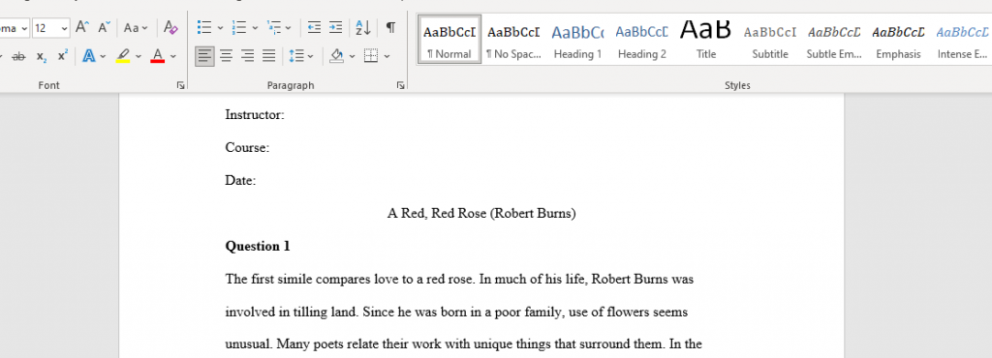Expand the borders dropdown arrow
This screenshot has height=358, width=992.
(x=387, y=57)
